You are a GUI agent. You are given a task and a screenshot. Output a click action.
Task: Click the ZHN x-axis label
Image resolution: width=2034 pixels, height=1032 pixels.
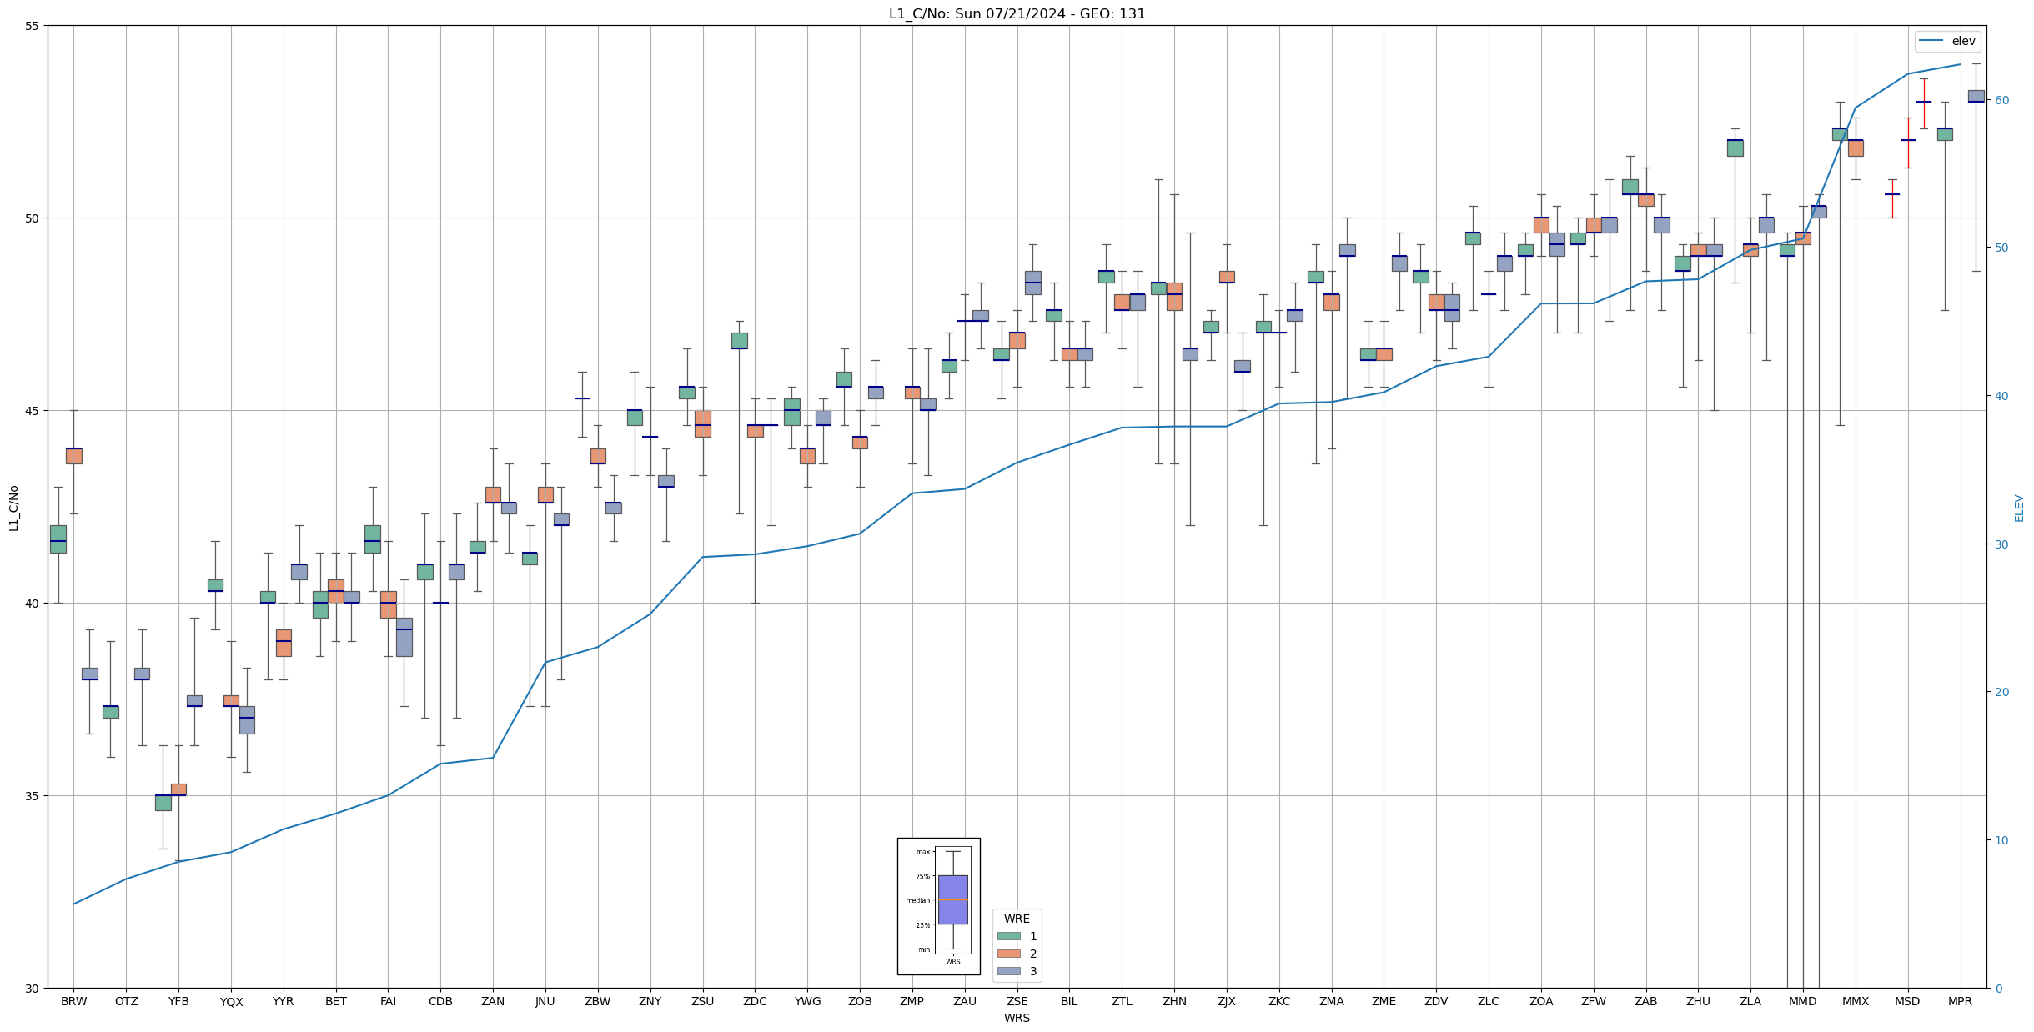coord(1174,1001)
